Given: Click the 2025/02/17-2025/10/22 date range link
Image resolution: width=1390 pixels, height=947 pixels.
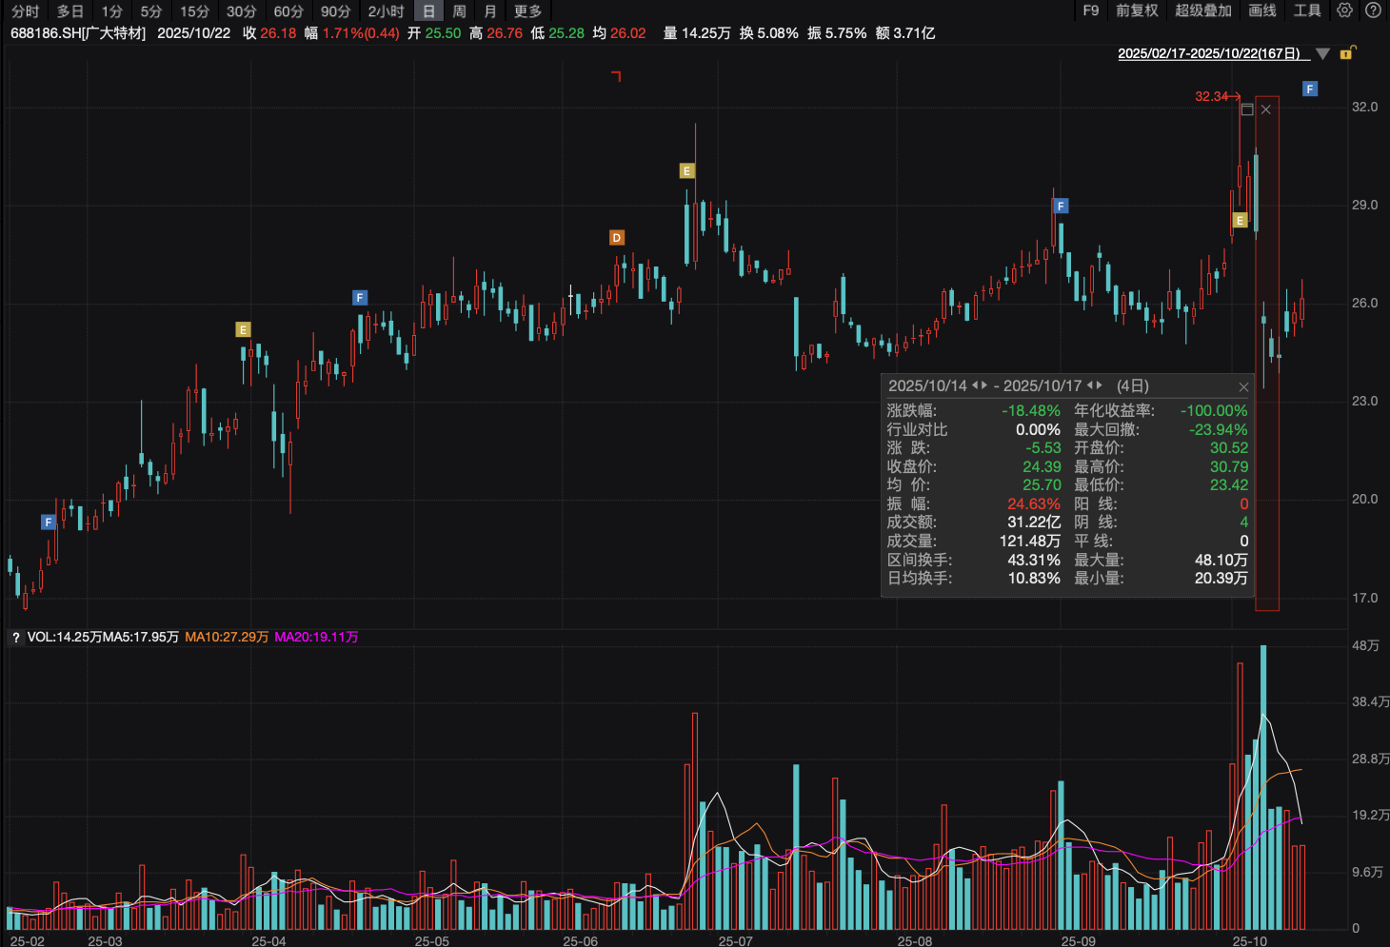Looking at the screenshot, I should click(1213, 54).
